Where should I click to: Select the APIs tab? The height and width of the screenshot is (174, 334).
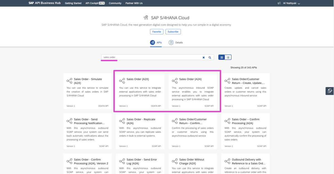pos(156,42)
